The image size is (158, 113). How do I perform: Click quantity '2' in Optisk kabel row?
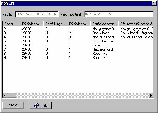click(x=70, y=33)
